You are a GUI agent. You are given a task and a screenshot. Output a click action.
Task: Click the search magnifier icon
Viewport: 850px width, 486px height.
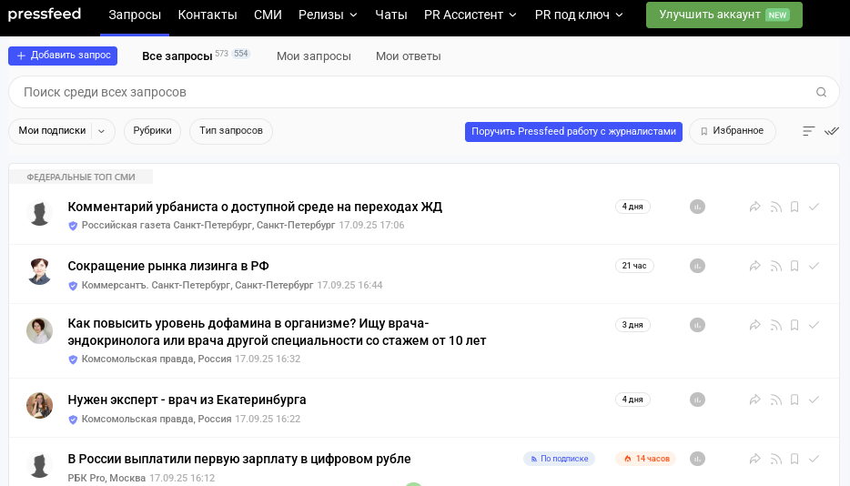click(821, 92)
